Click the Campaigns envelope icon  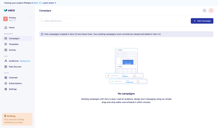[6, 38]
